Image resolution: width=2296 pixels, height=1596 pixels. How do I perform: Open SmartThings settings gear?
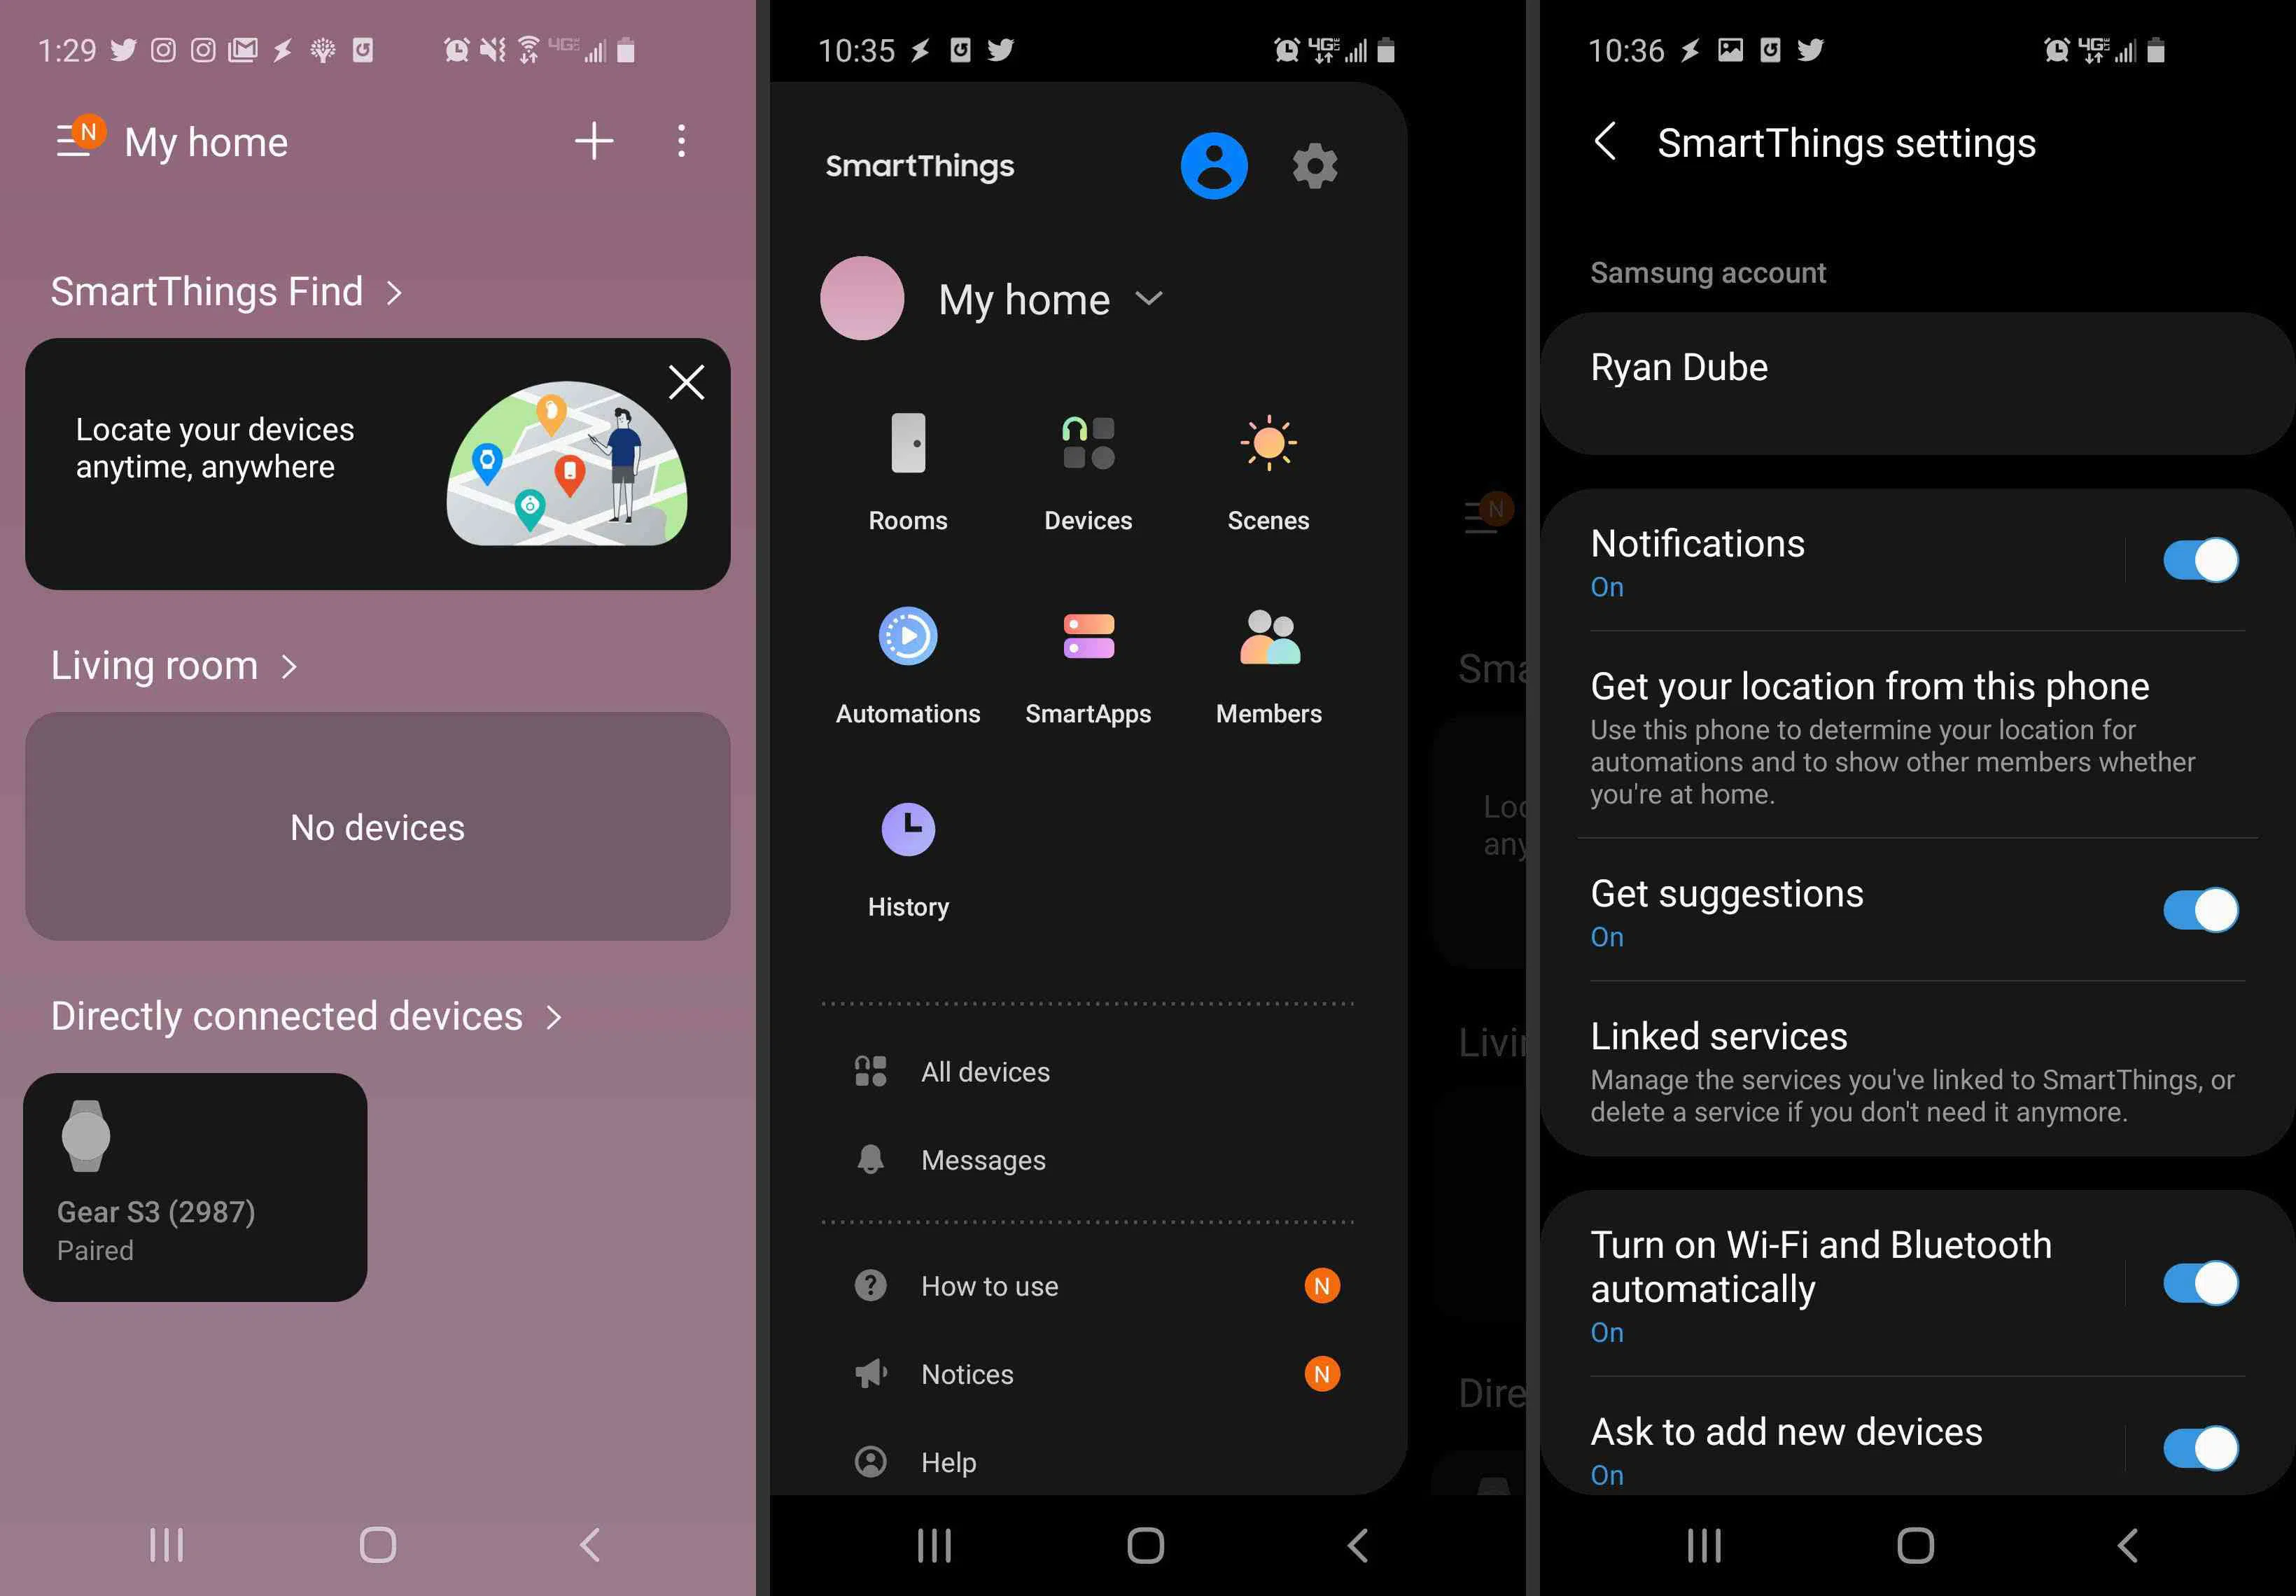[x=1314, y=164]
